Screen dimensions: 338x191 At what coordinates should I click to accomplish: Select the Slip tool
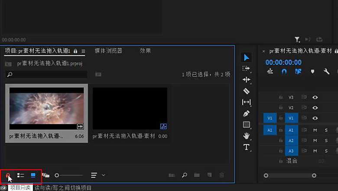246,102
